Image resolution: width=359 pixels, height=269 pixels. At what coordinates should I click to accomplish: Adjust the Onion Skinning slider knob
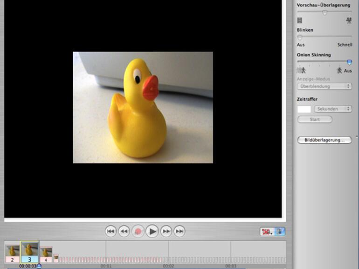point(349,62)
